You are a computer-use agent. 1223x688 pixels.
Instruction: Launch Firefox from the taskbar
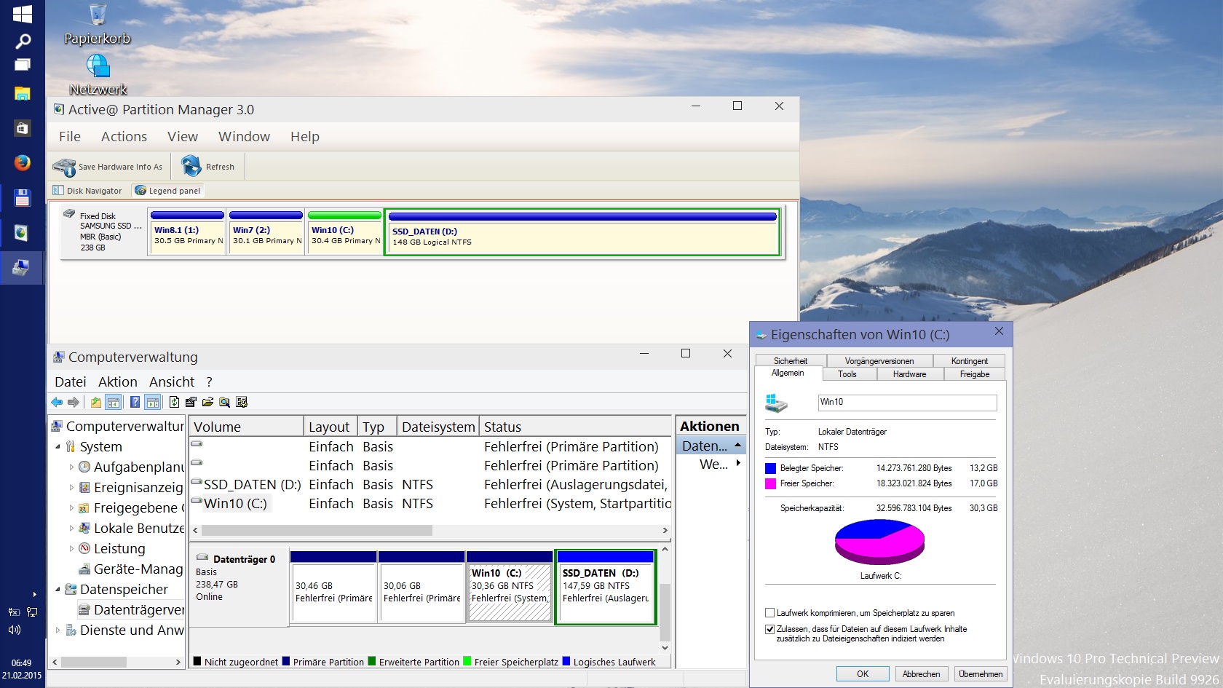click(x=23, y=162)
